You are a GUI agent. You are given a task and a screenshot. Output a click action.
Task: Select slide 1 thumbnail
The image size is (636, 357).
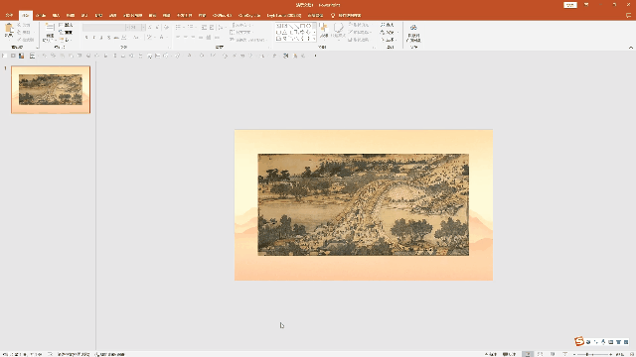[51, 89]
